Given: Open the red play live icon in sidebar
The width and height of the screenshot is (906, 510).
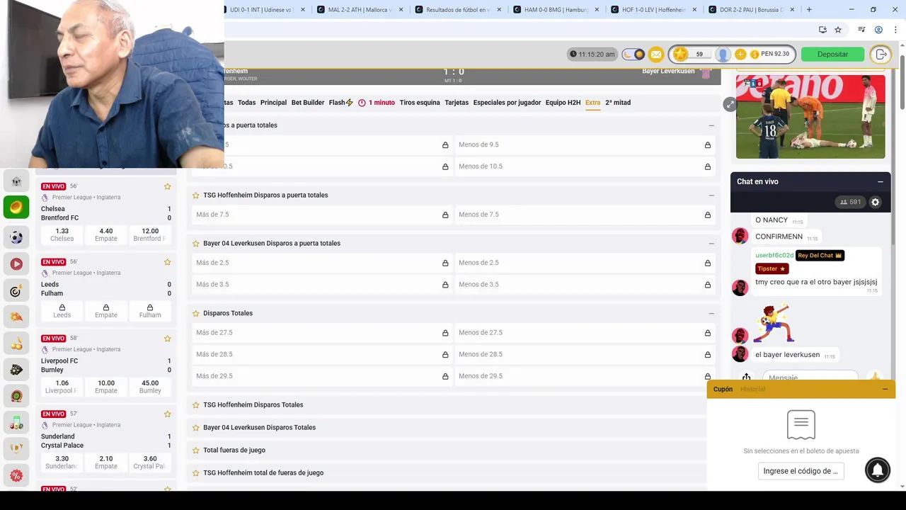Looking at the screenshot, I should click(16, 263).
